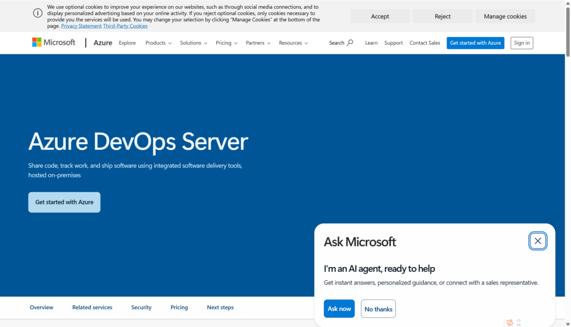Click the Sign in button

coord(521,43)
